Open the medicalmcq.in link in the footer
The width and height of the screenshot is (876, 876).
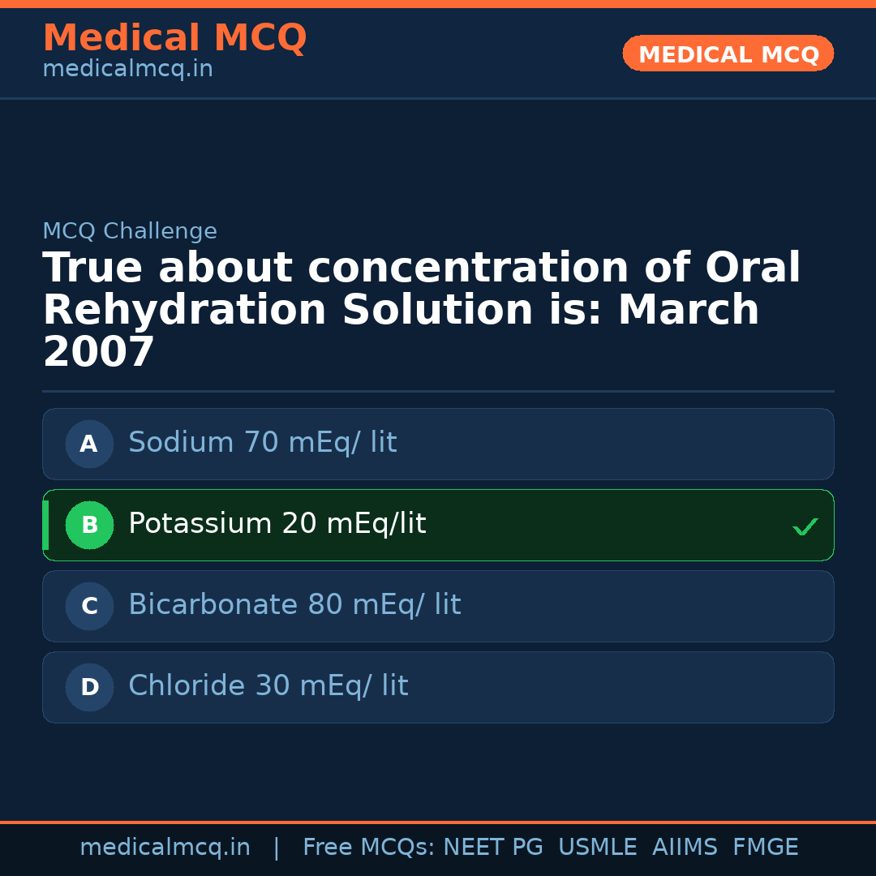coord(165,848)
